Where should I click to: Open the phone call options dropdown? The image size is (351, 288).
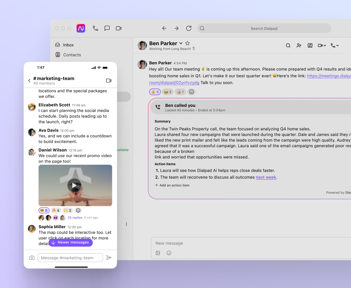[335, 45]
